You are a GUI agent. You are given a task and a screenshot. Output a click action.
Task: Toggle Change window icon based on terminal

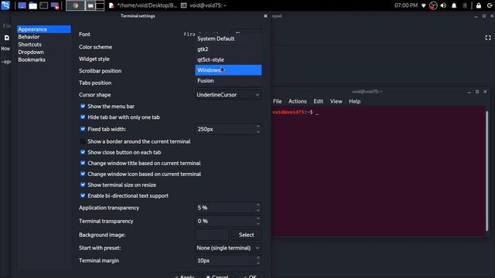pyautogui.click(x=83, y=174)
